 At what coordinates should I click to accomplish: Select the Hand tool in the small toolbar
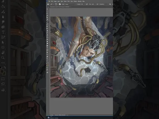[x=47, y=57]
